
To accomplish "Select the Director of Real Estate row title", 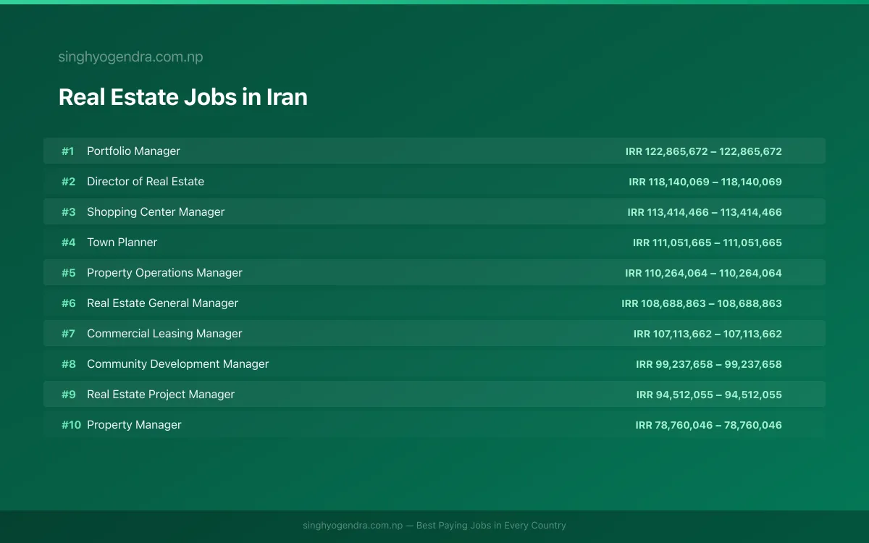I will click(x=146, y=182).
